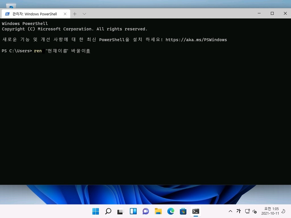This screenshot has height=218, width=291.
Task: Open the Widgets panel from taskbar
Action: [133, 211]
